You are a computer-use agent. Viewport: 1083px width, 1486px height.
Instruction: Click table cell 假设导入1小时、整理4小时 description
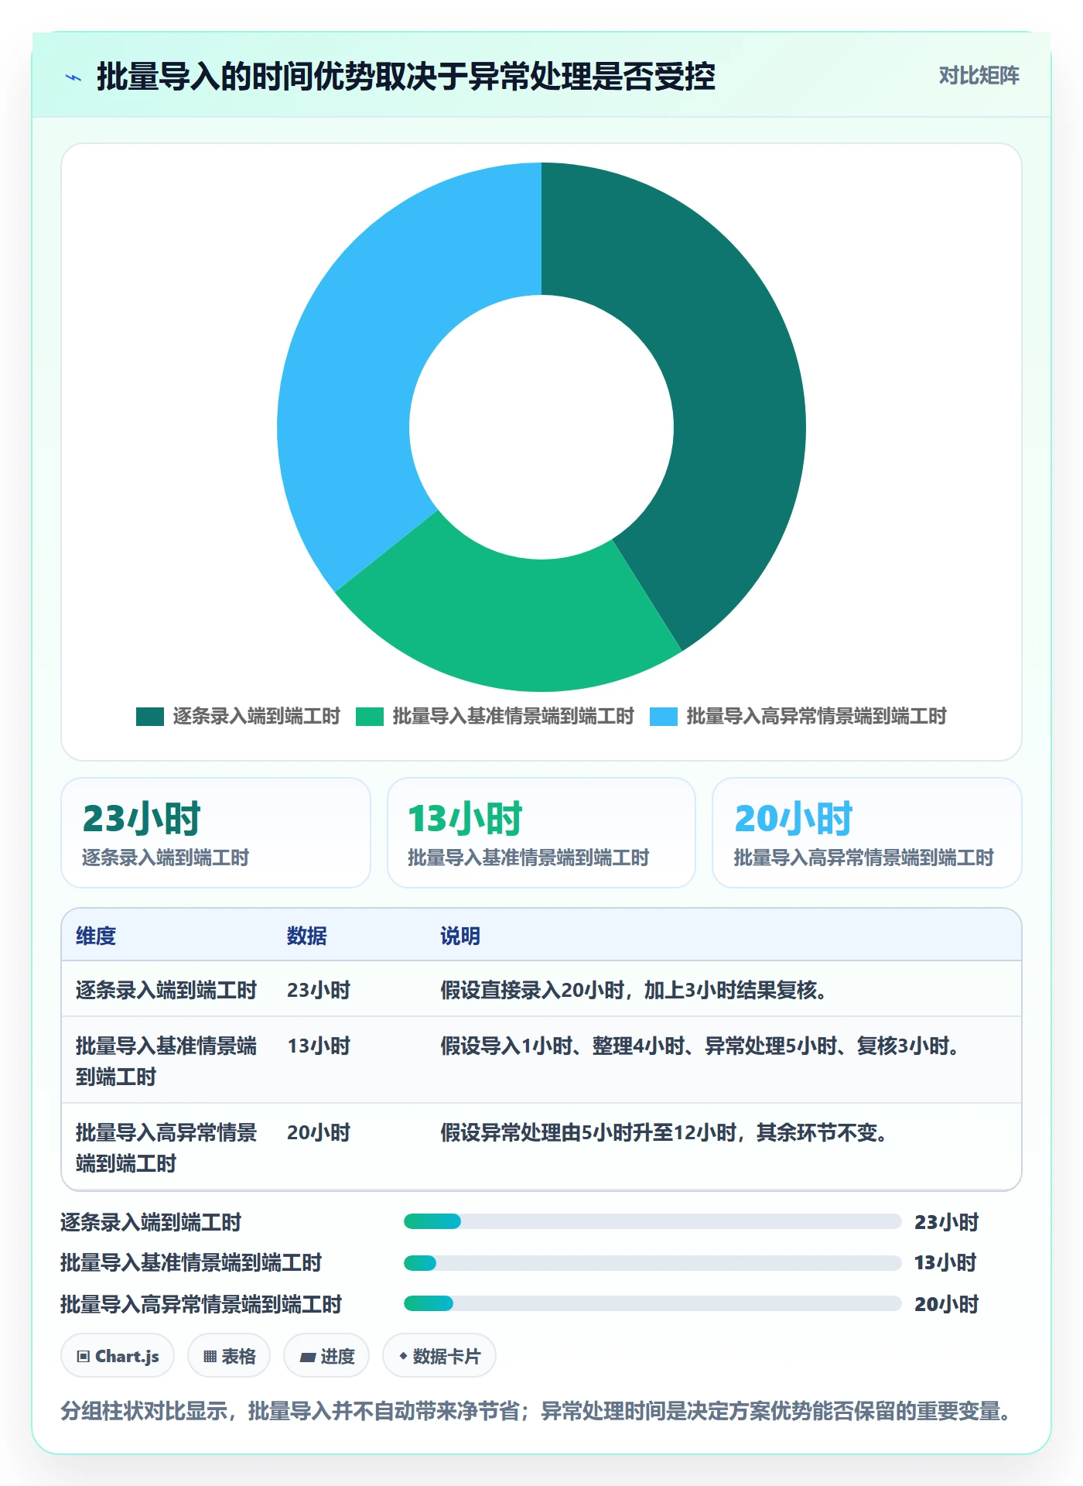pyautogui.click(x=701, y=1046)
